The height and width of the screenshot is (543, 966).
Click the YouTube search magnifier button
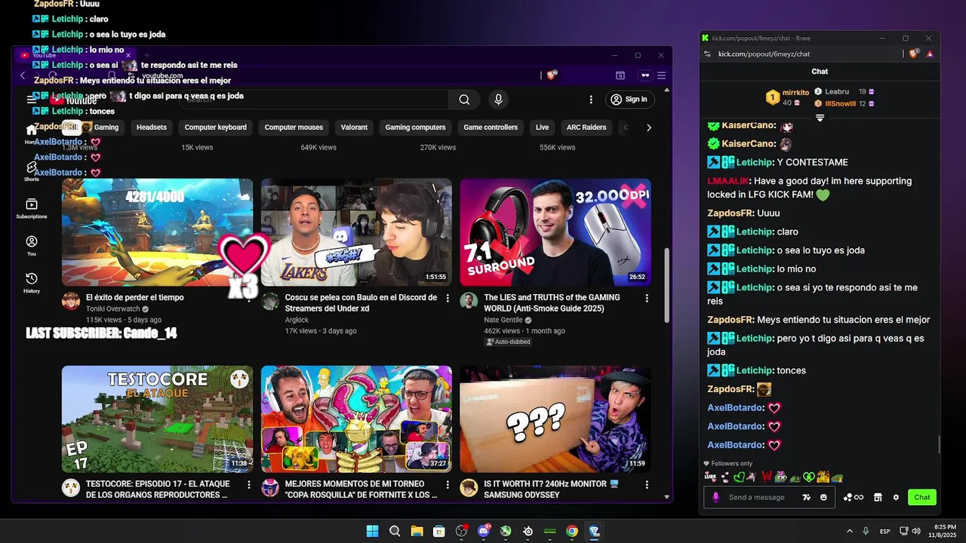coord(464,100)
